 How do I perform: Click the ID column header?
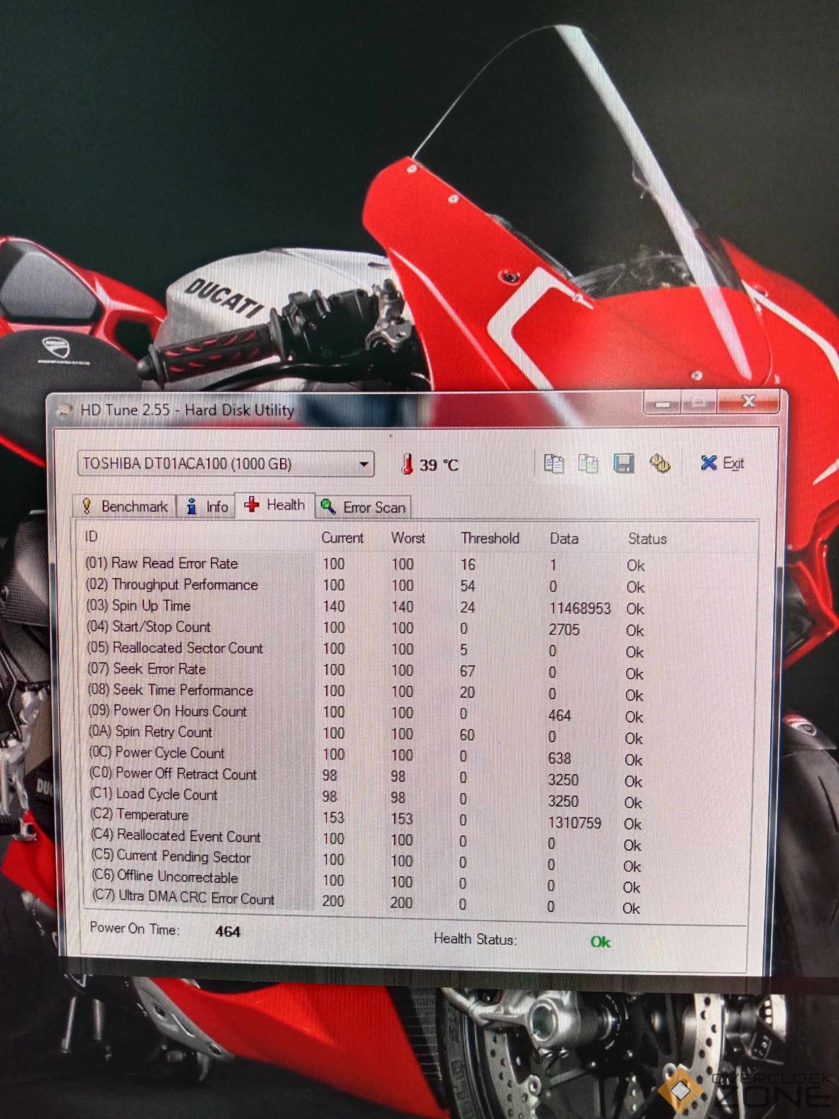pos(91,536)
